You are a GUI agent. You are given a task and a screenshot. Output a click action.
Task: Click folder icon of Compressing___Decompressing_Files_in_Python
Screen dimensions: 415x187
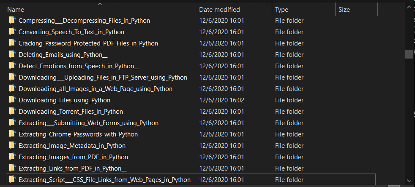point(12,21)
